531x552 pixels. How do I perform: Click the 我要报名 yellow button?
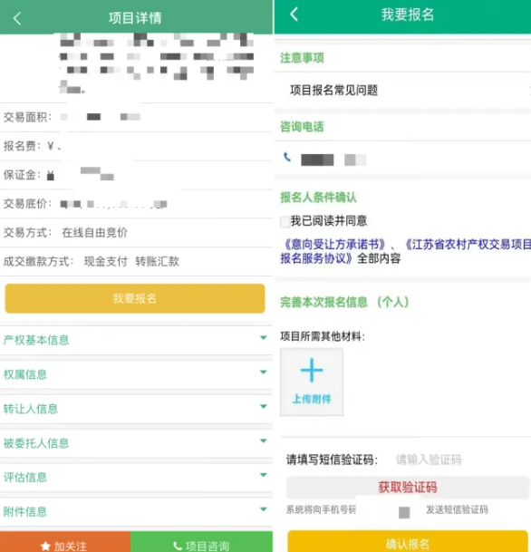(x=135, y=298)
